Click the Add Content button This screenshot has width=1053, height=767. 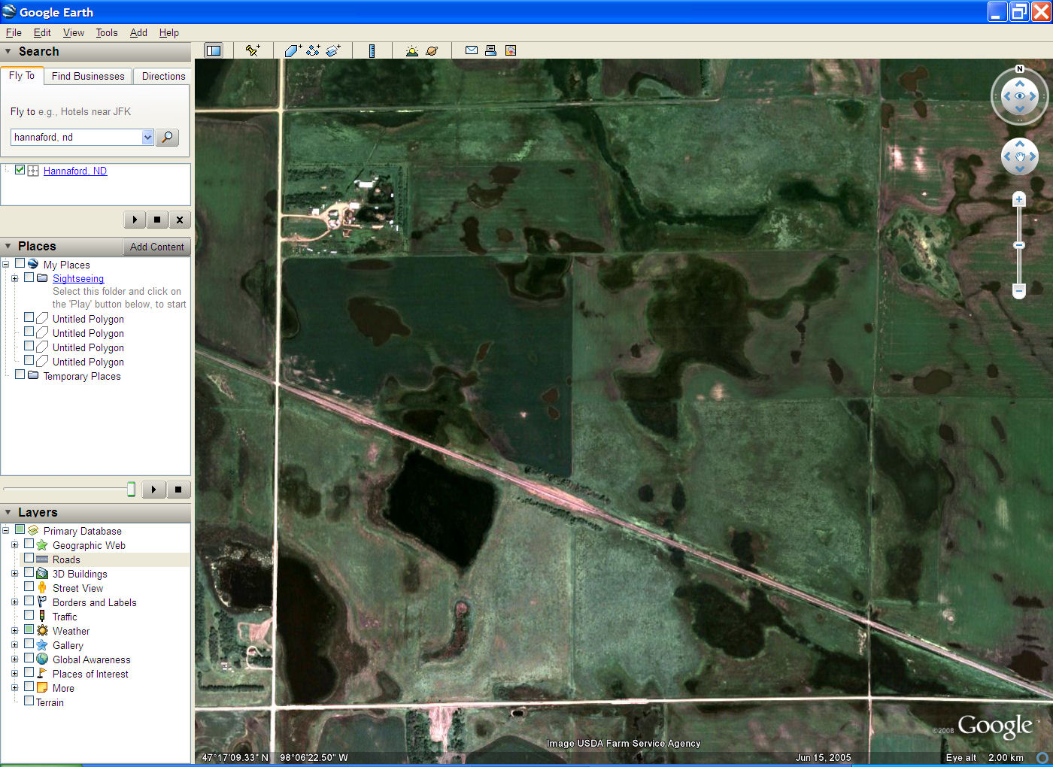point(156,247)
